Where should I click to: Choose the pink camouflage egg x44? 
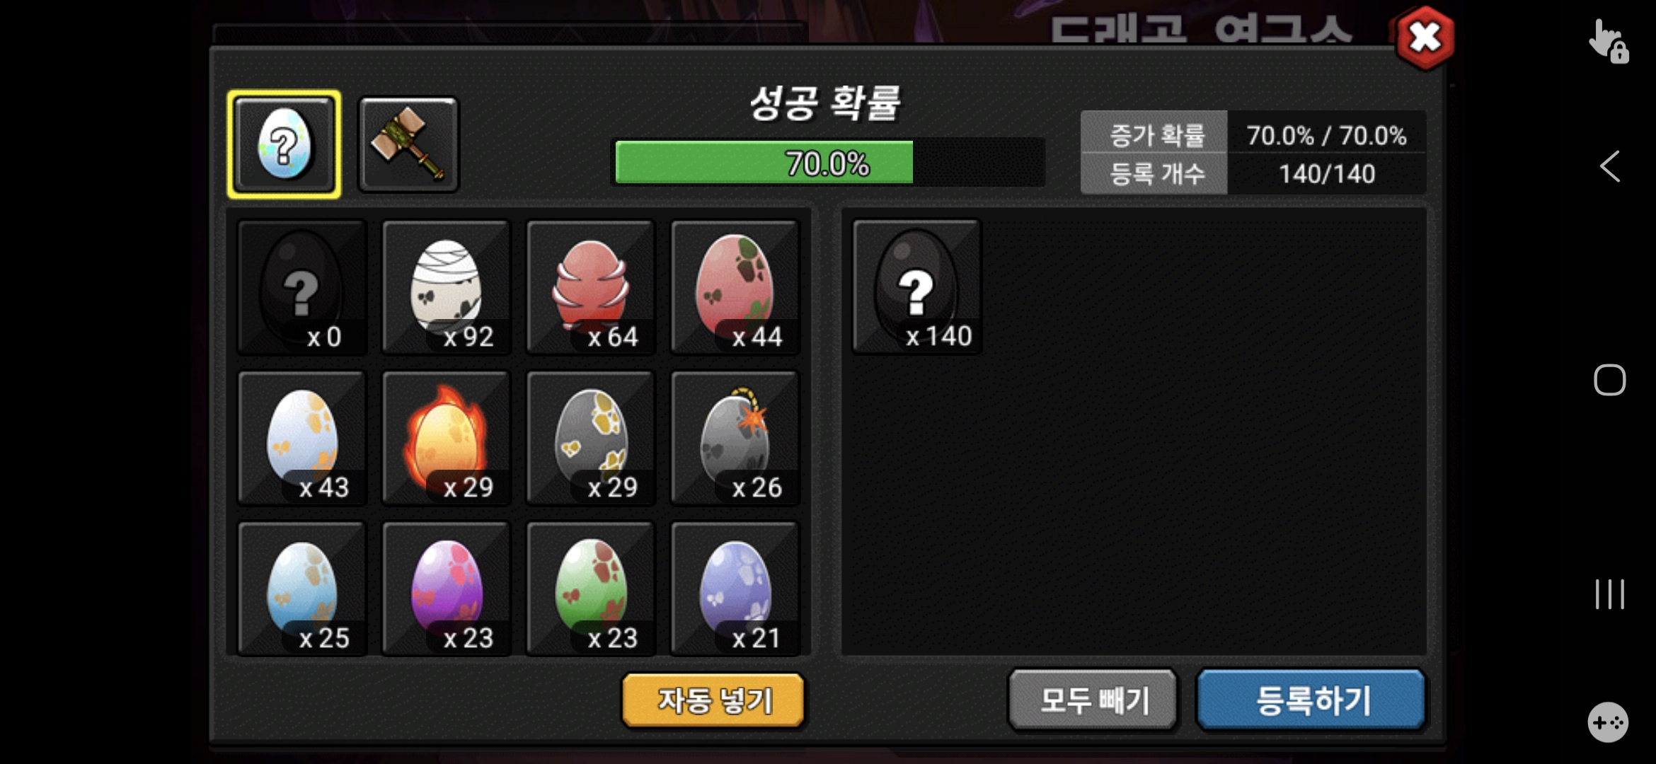pyautogui.click(x=735, y=286)
